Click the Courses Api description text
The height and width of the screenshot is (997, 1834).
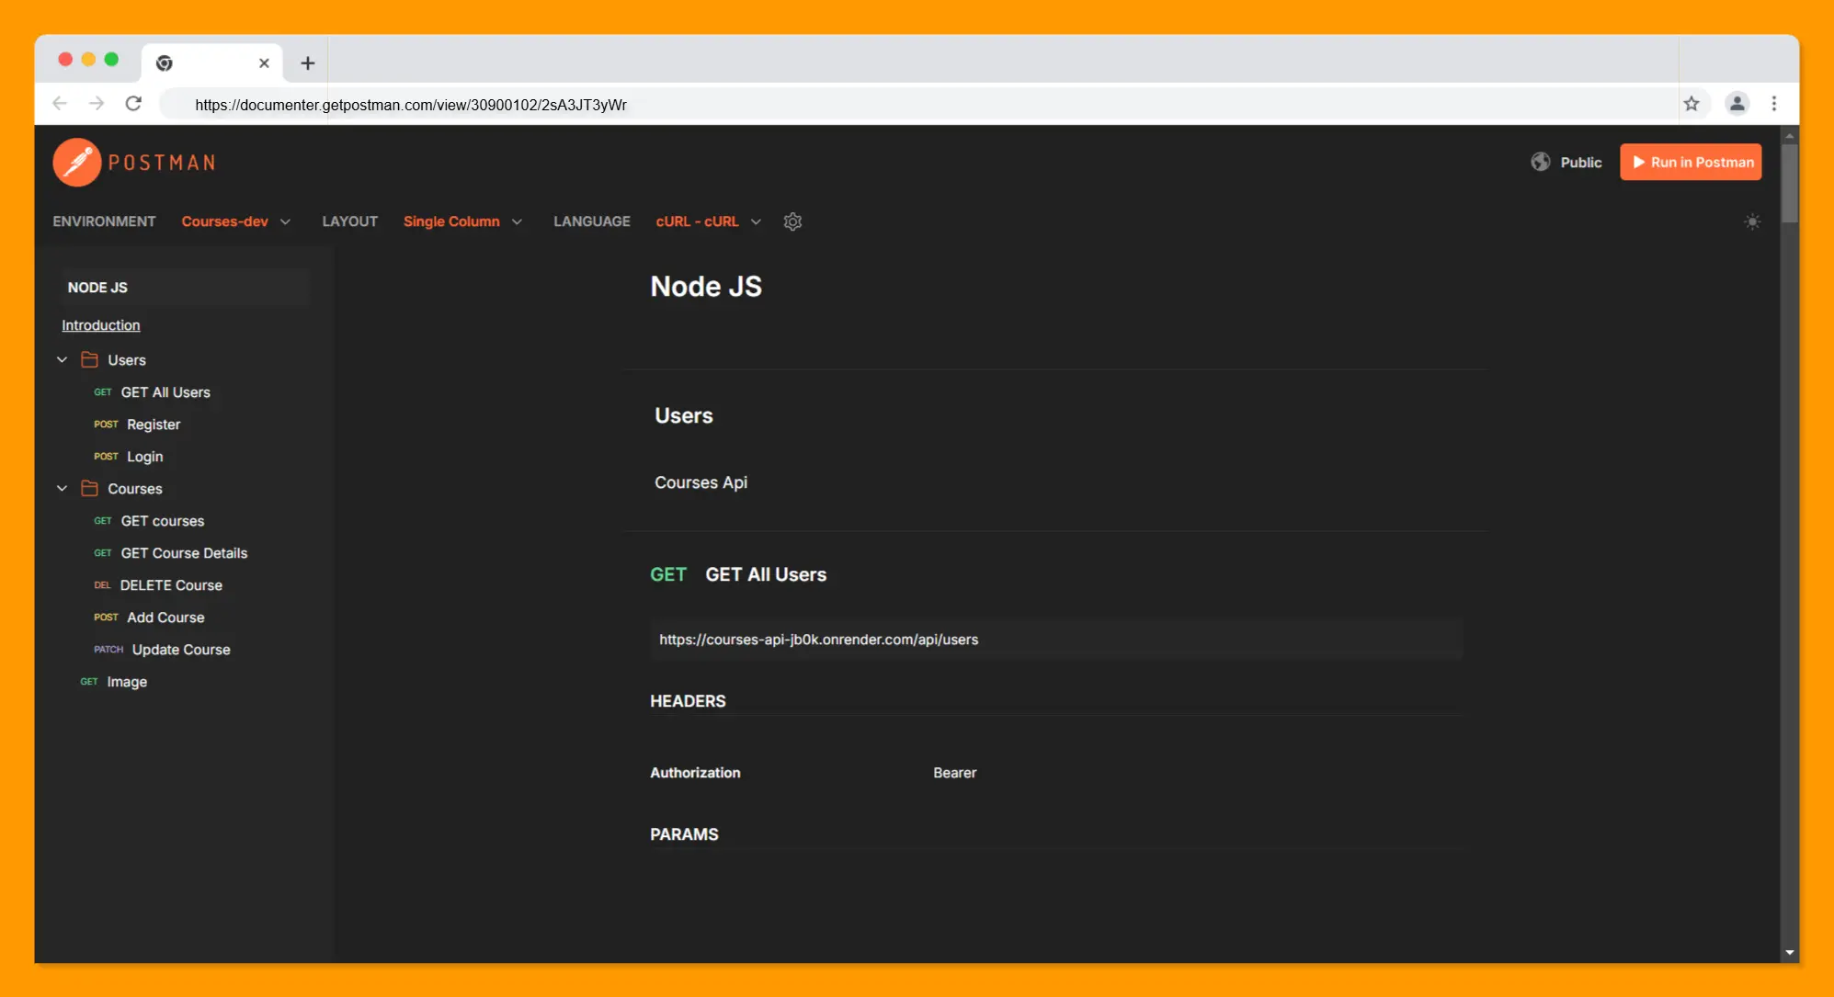pos(701,482)
